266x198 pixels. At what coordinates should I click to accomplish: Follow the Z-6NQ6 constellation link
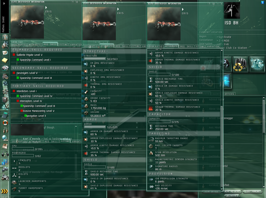pos(224,40)
